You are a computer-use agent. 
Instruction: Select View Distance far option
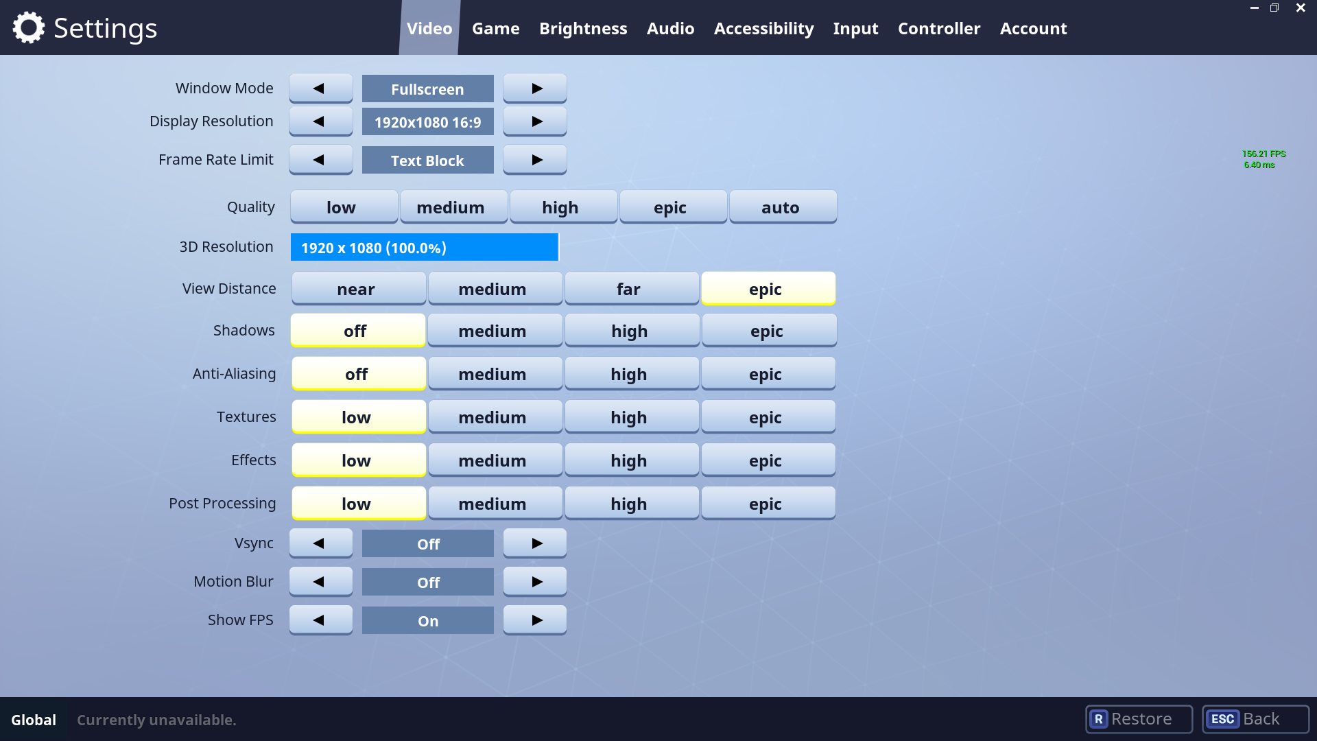click(x=631, y=289)
